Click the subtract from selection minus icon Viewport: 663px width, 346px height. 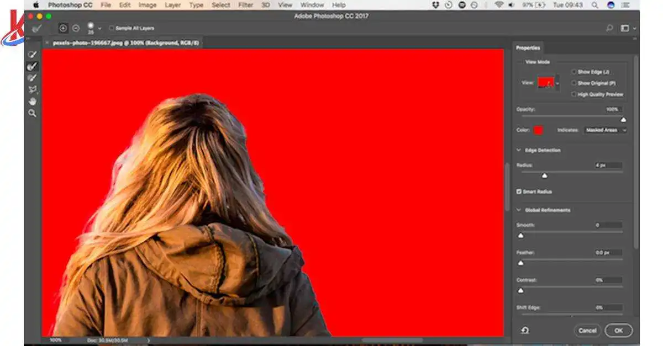pyautogui.click(x=76, y=28)
